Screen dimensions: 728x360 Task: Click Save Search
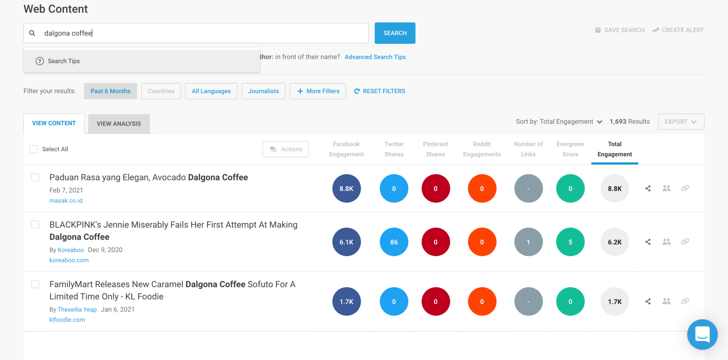pyautogui.click(x=620, y=30)
